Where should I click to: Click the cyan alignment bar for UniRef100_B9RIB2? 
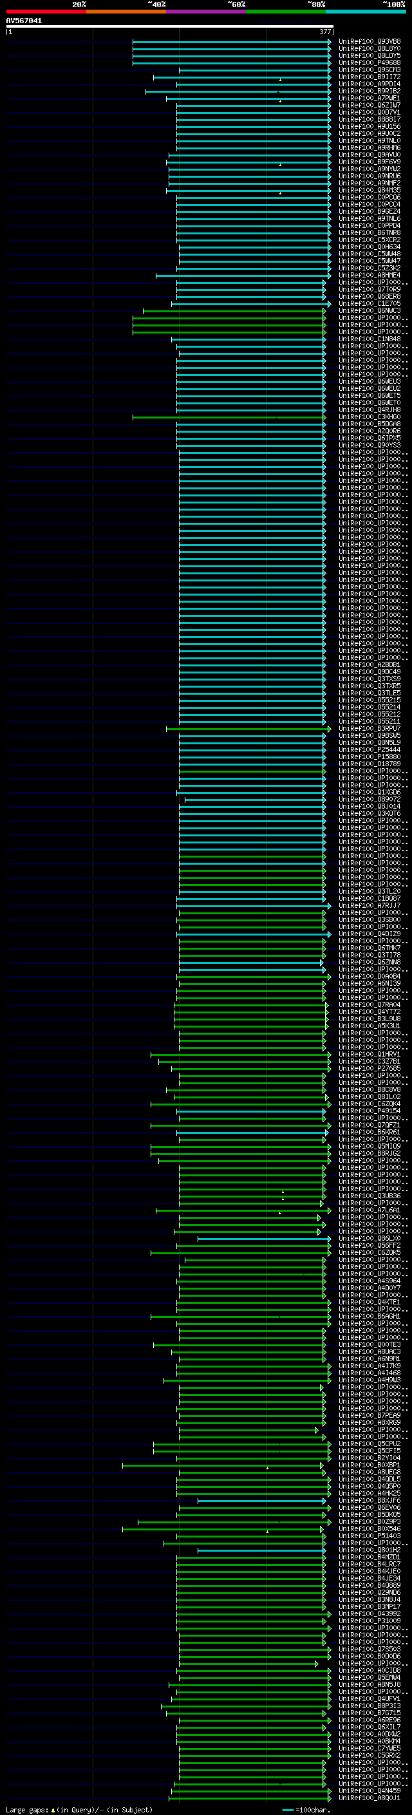tap(238, 91)
